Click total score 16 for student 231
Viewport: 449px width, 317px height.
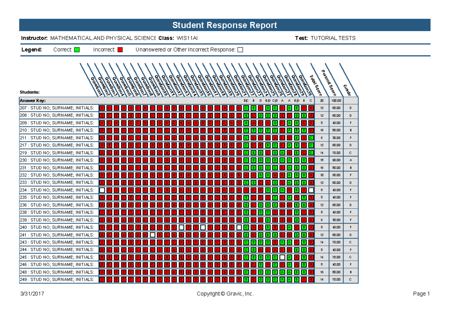[321, 168]
